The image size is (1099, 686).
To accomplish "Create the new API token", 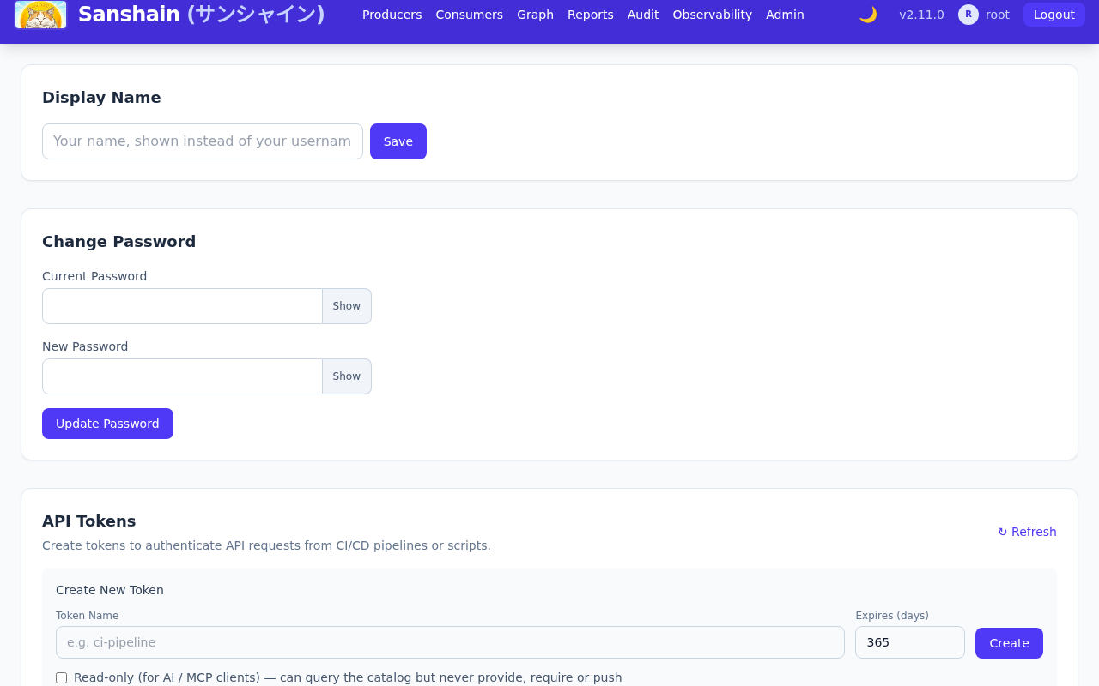I will 1009,643.
